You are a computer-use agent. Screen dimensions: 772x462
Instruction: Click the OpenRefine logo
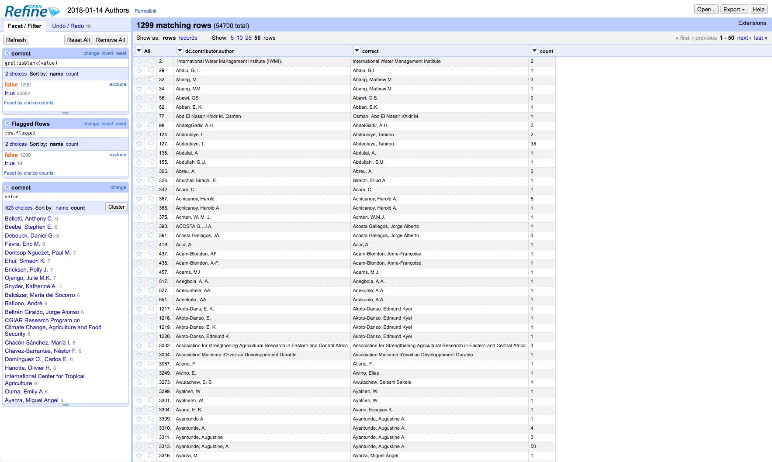tap(32, 10)
